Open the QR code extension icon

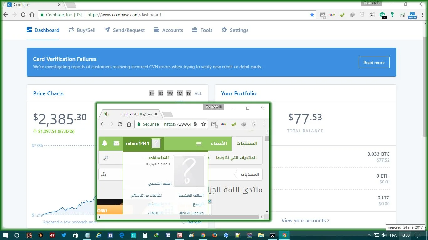coord(372,15)
